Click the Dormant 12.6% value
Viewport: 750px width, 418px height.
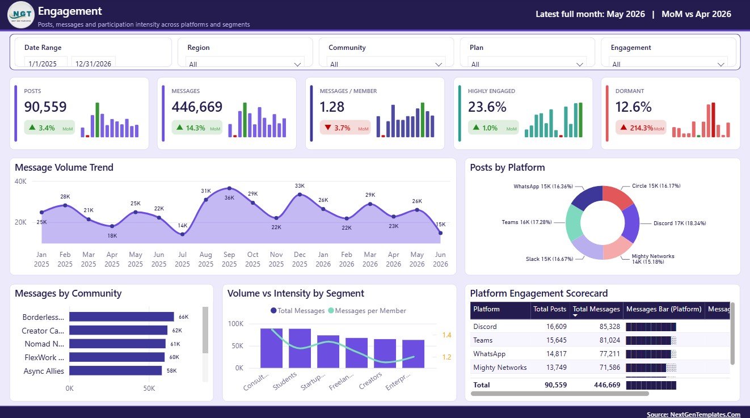click(x=634, y=107)
